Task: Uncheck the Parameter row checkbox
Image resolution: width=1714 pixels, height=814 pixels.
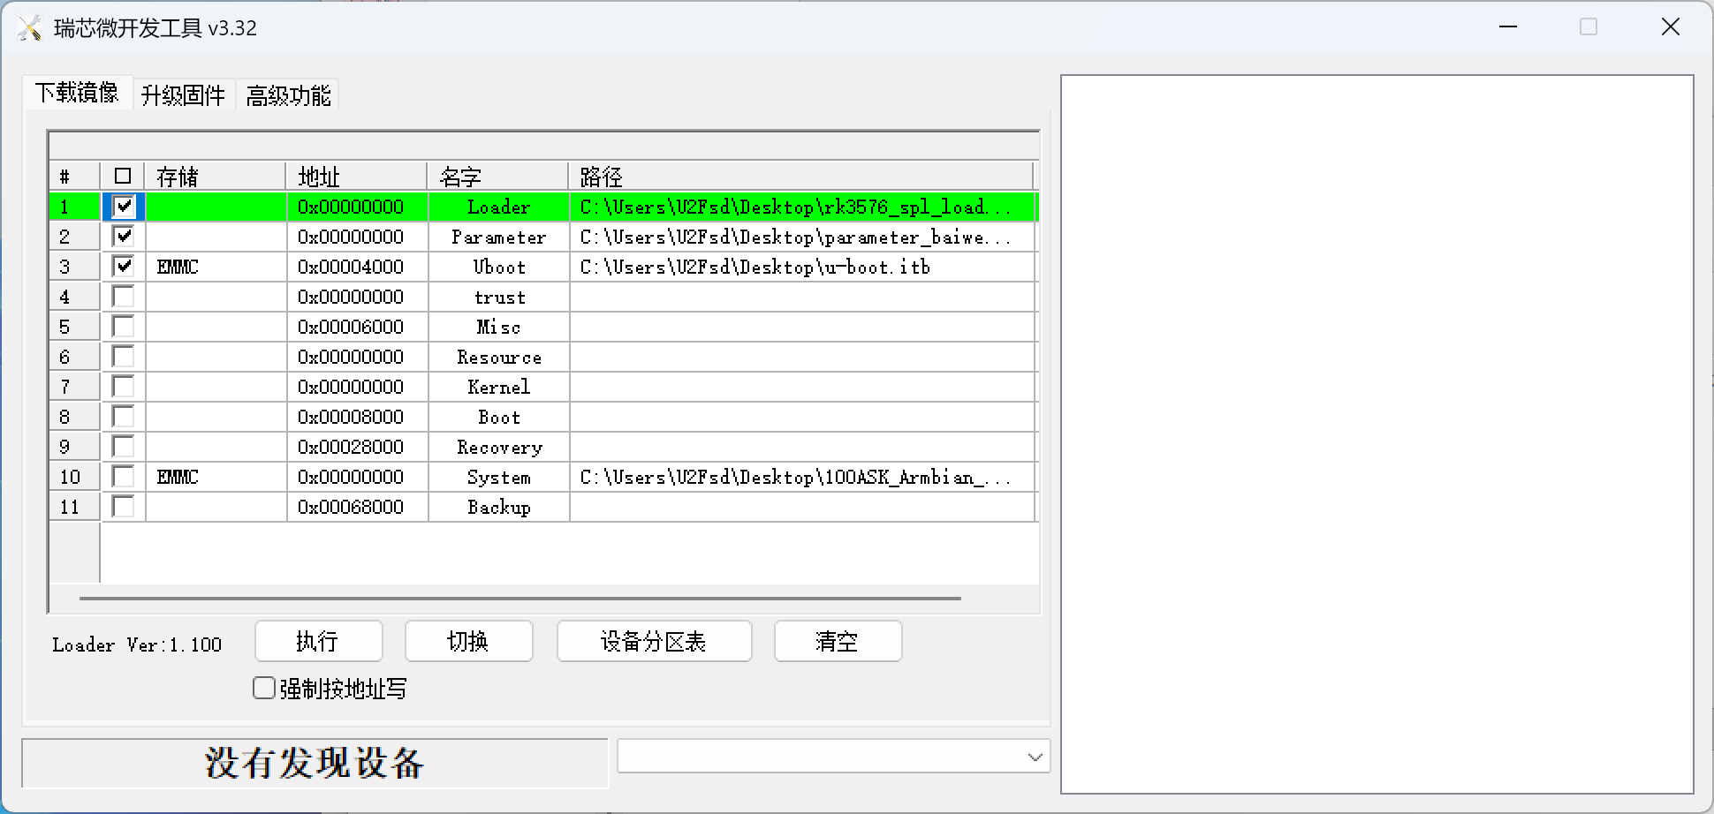Action: [124, 237]
